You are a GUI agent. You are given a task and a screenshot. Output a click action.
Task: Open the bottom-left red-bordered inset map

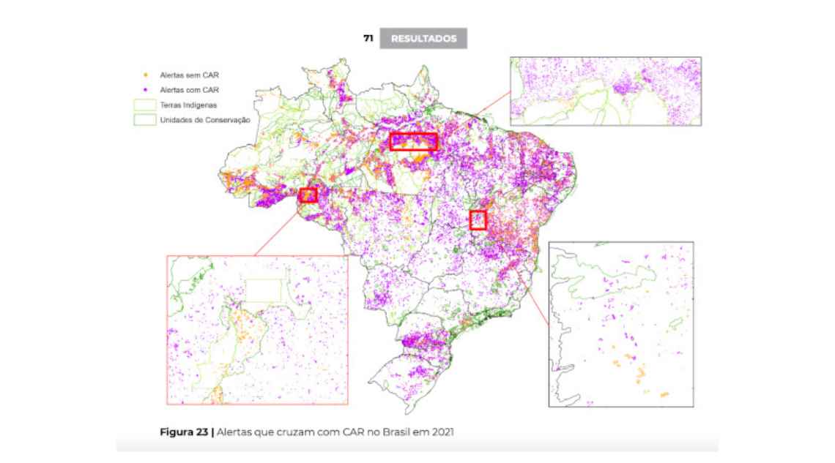[257, 329]
